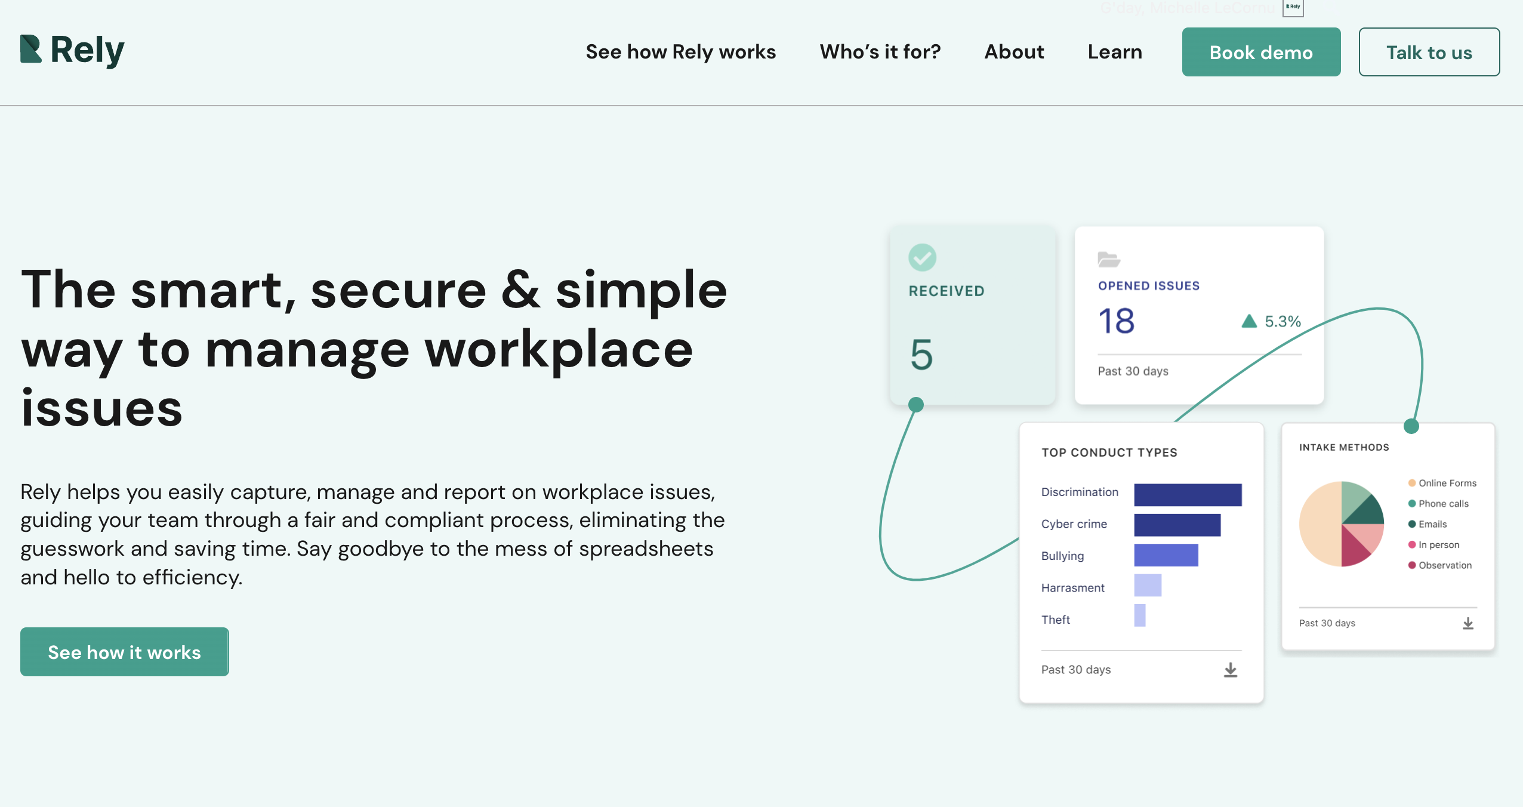Click the small Rely badge at top right
The width and height of the screenshot is (1523, 807).
point(1292,7)
